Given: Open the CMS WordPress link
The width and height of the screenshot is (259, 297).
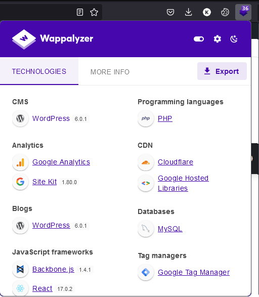Looking at the screenshot, I should point(51,118).
